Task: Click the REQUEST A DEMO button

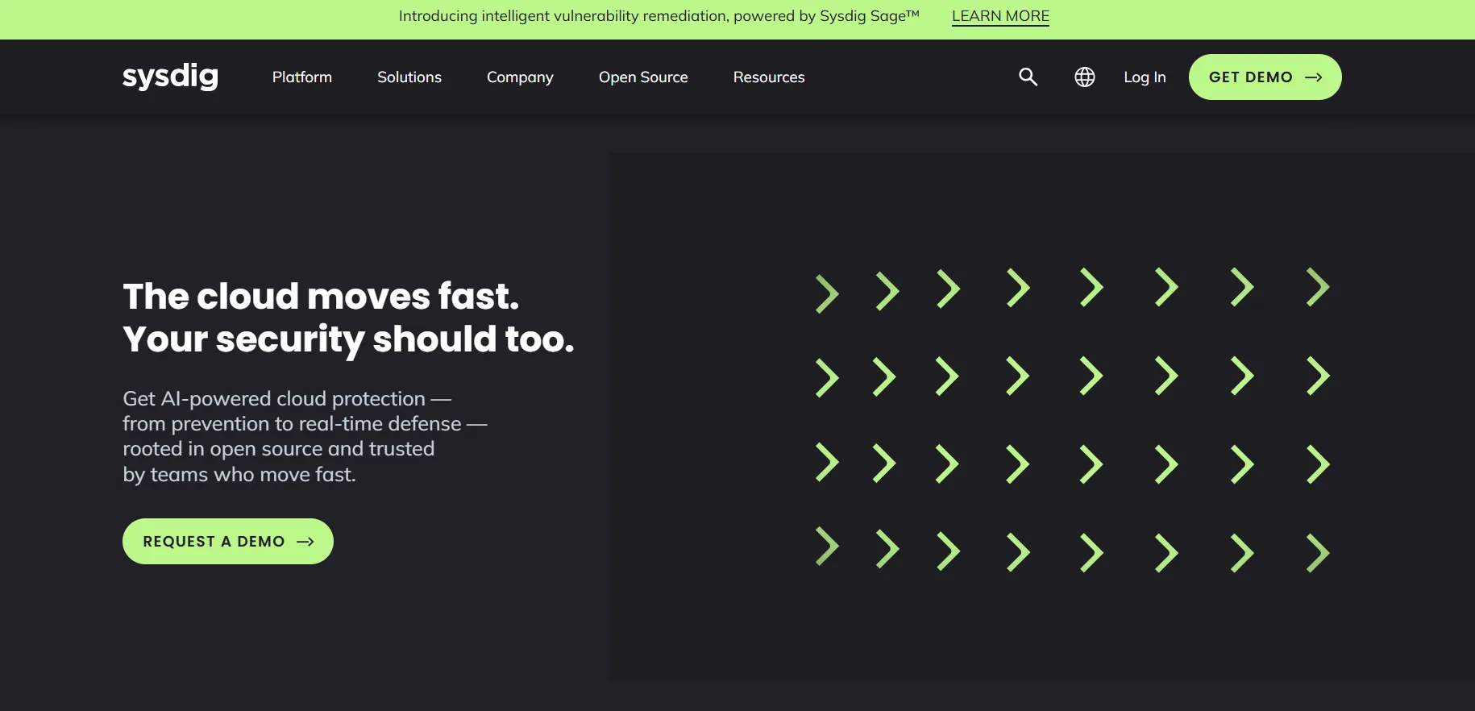Action: point(228,541)
